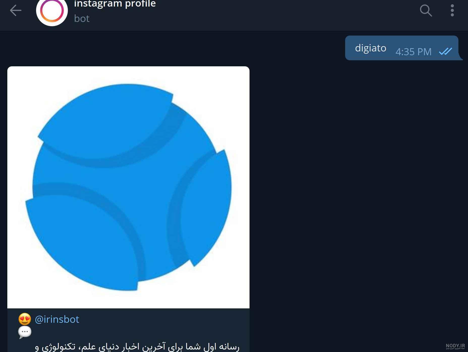This screenshot has height=352, width=468.
Task: Click the double-check read receipt icon
Action: (x=446, y=51)
